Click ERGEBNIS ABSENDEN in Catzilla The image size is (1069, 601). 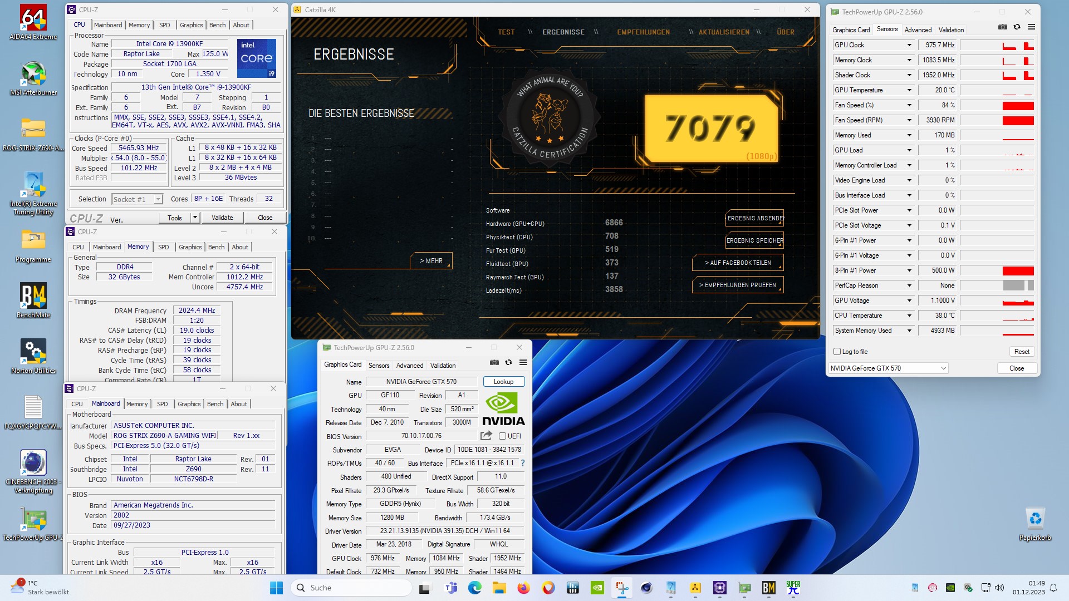click(755, 218)
